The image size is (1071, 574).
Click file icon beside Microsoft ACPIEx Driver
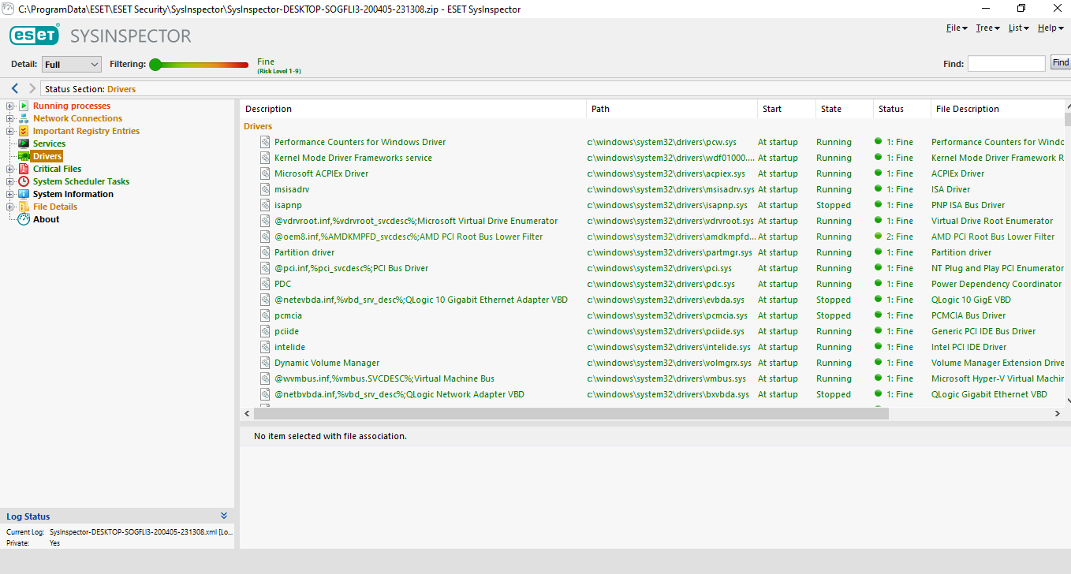[x=265, y=173]
